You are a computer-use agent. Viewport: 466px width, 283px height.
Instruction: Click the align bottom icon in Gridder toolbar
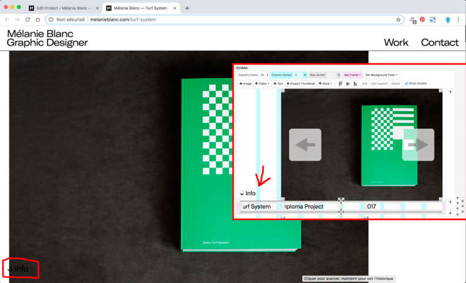(354, 83)
